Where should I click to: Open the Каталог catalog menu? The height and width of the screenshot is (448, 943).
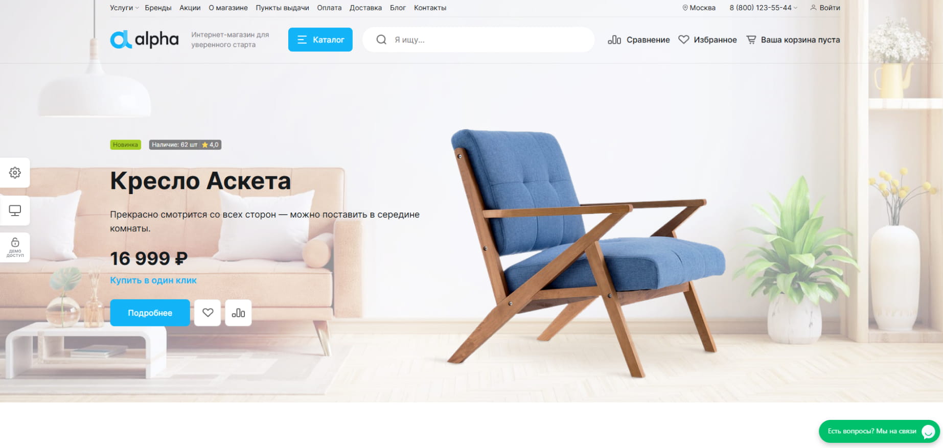[x=320, y=39]
